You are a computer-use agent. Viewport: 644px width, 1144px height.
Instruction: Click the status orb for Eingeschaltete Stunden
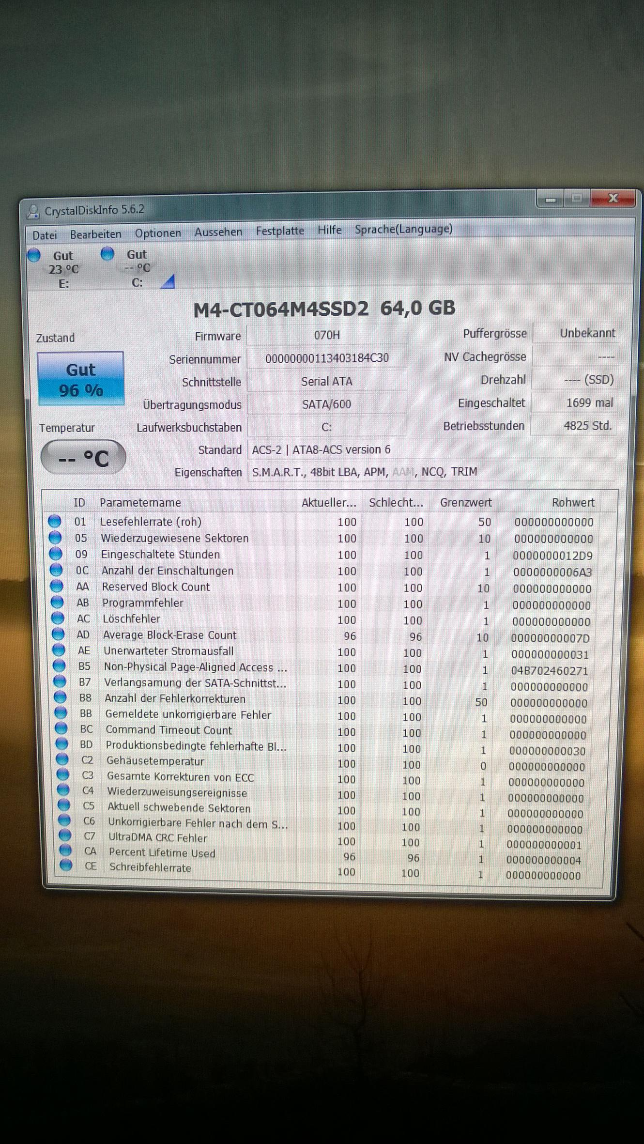coord(56,554)
